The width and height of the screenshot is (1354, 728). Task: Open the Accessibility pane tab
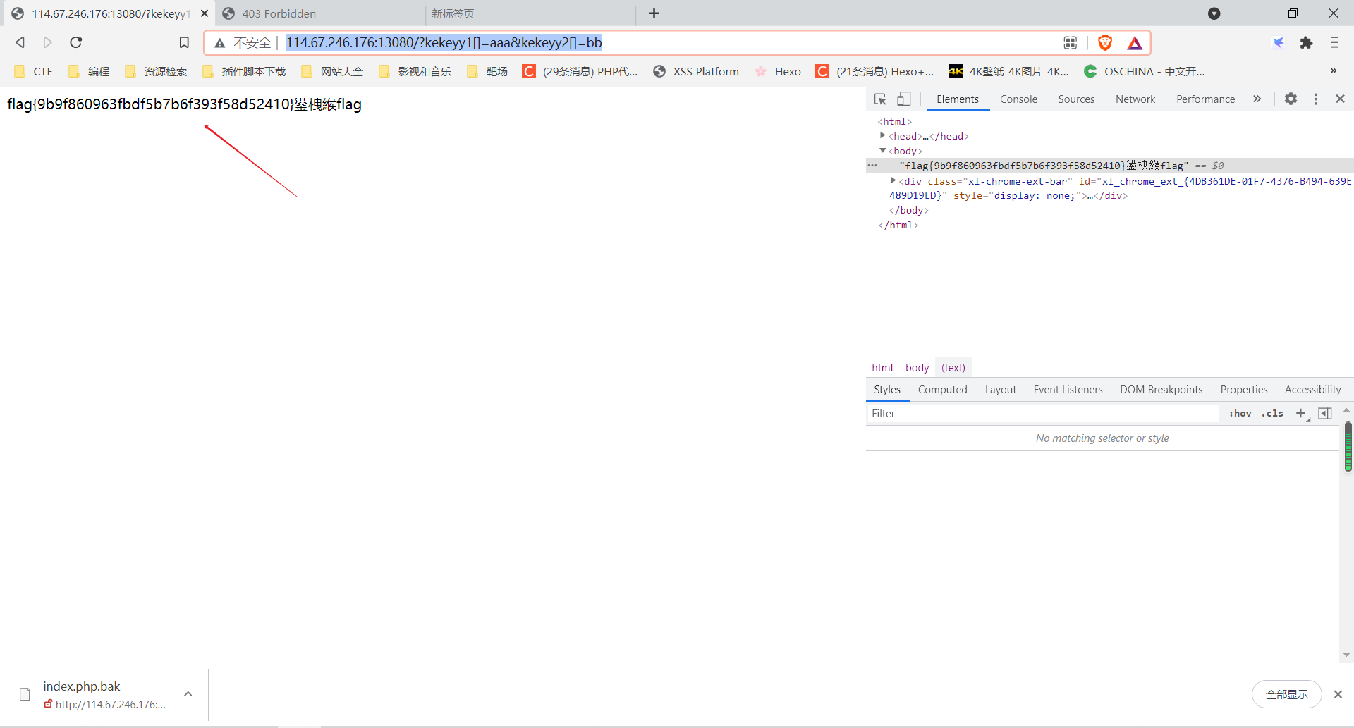(x=1312, y=390)
